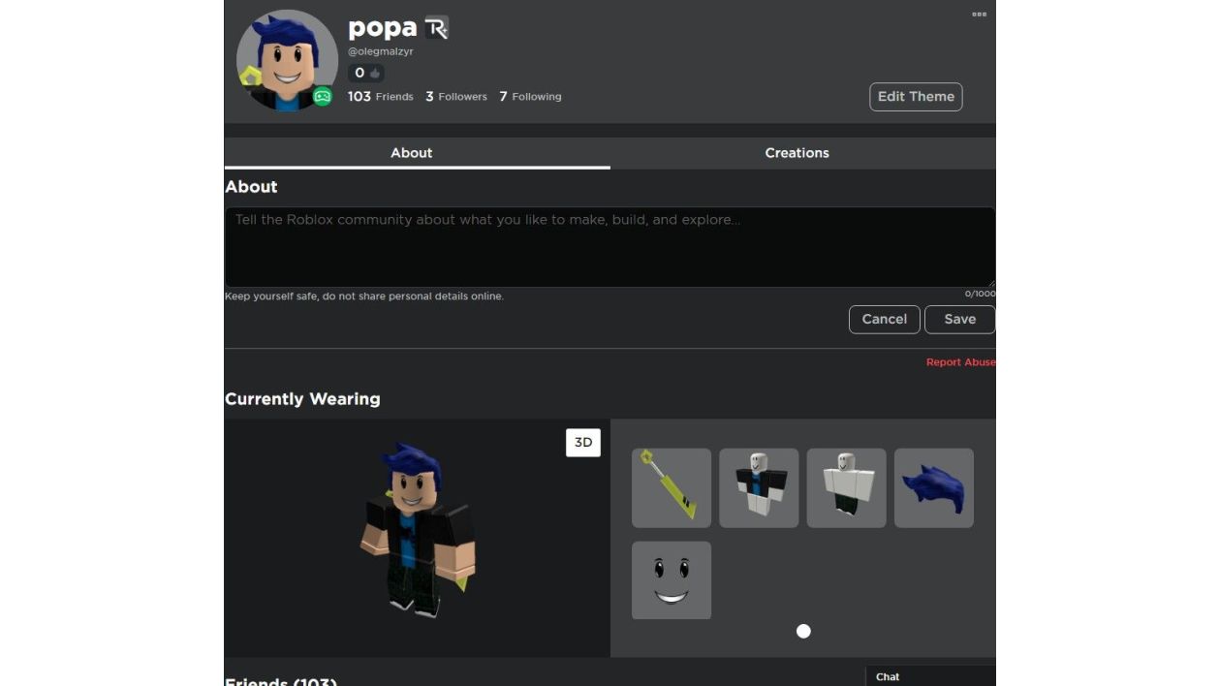Click the Edit Theme button
This screenshot has width=1219, height=686.
[x=916, y=97]
